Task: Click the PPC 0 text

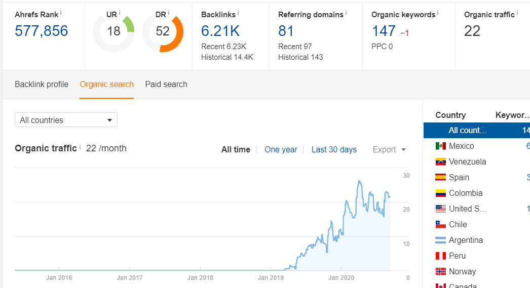Action: (382, 47)
